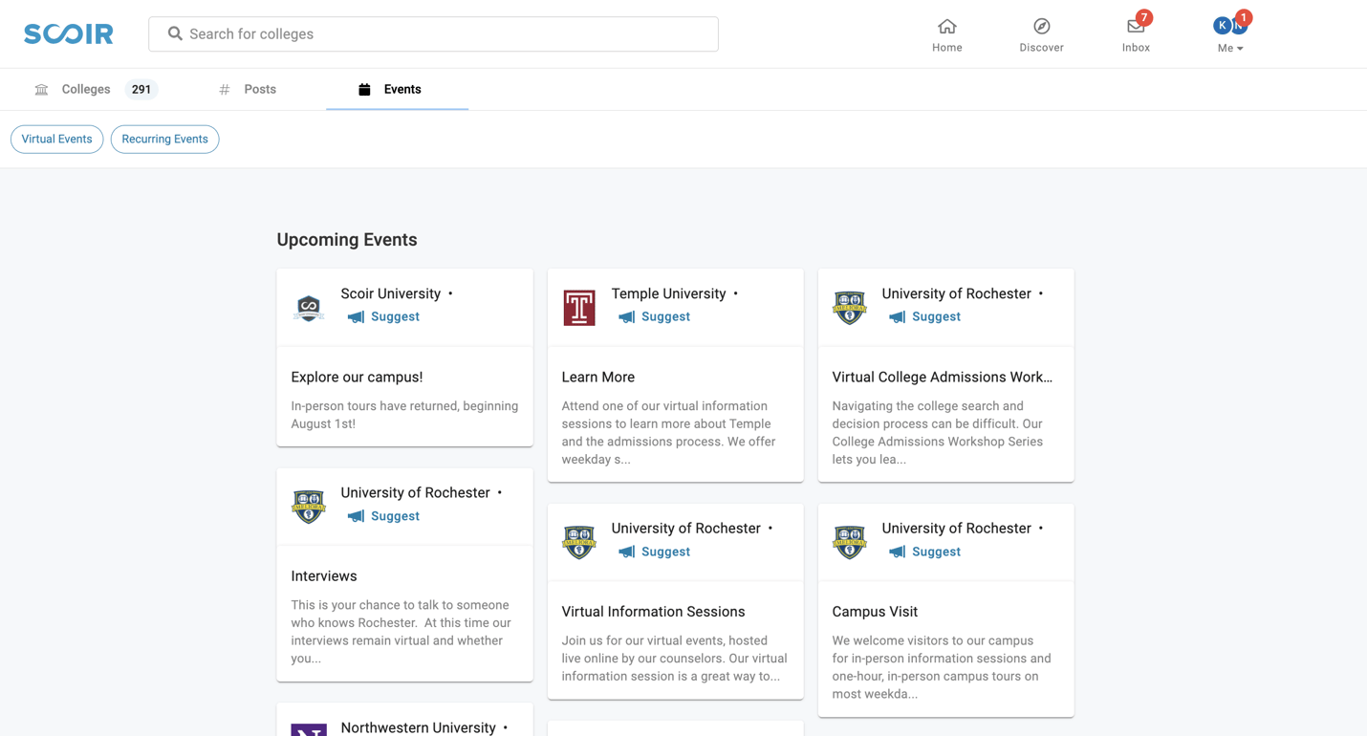
Task: Toggle the Recurring Events filter
Action: (x=164, y=139)
